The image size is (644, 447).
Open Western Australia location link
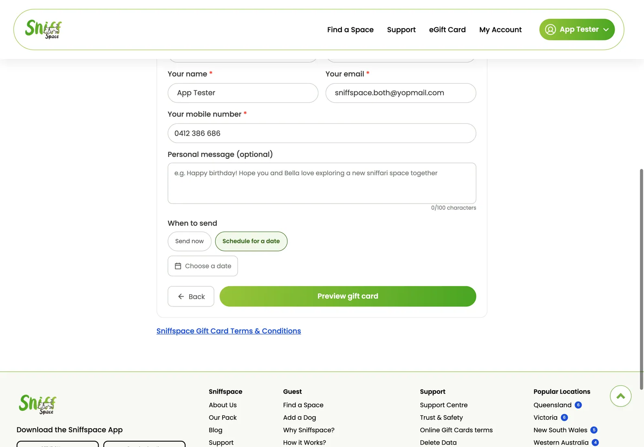[561, 443]
